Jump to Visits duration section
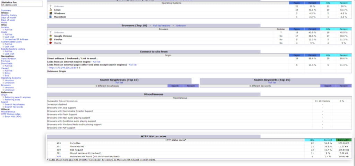 pos(9,59)
